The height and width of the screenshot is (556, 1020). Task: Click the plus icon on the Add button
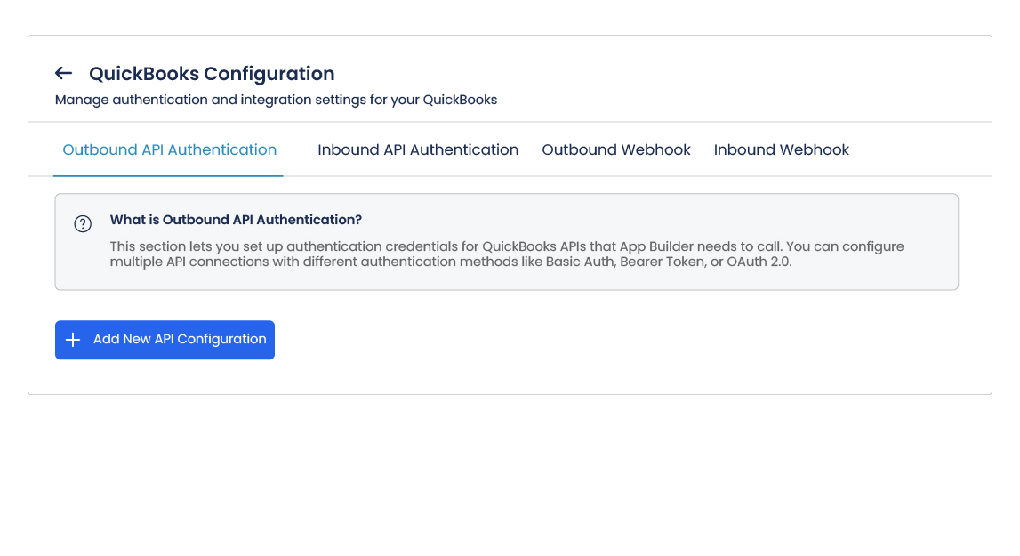pyautogui.click(x=73, y=340)
